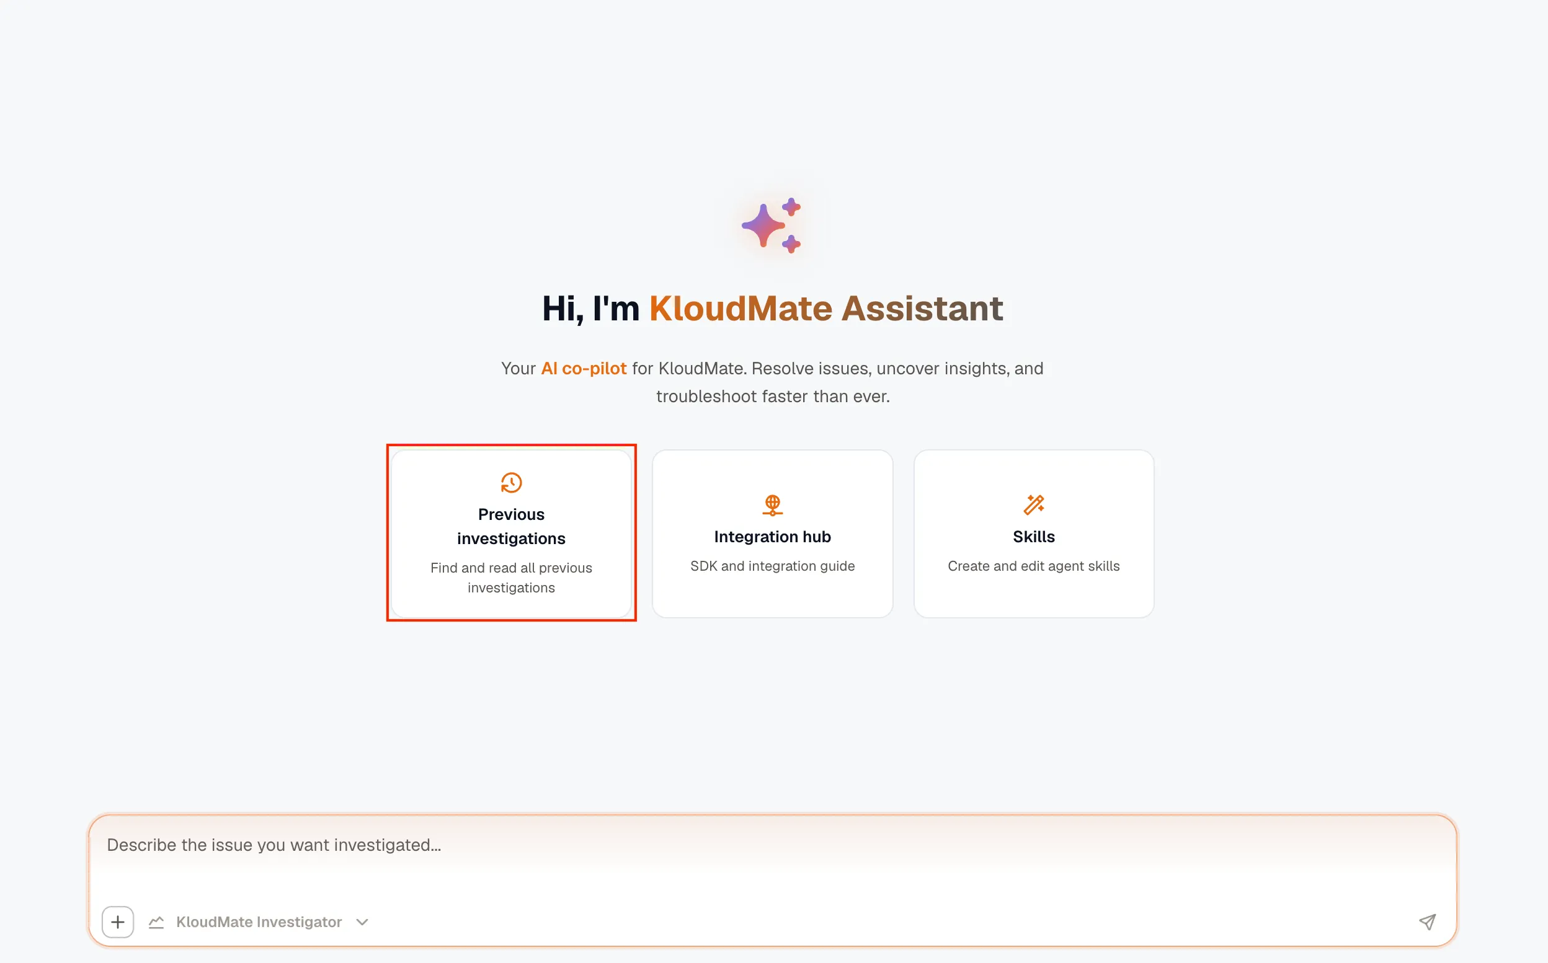Click the Skills title text
Screen dimensions: 1548x963
(x=1034, y=536)
